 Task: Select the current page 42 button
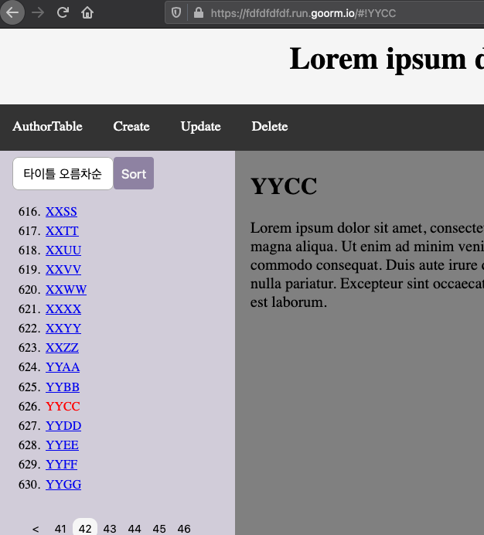click(x=85, y=527)
